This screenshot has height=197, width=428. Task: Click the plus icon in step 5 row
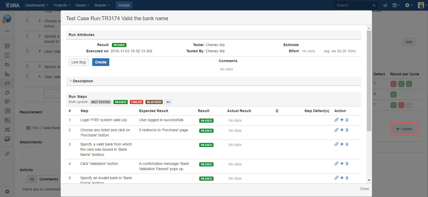pos(342,178)
